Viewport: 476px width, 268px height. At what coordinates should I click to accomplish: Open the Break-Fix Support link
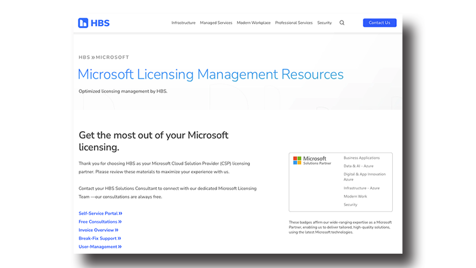(100, 239)
